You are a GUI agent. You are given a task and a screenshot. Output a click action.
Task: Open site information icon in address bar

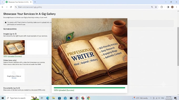[16, 7]
